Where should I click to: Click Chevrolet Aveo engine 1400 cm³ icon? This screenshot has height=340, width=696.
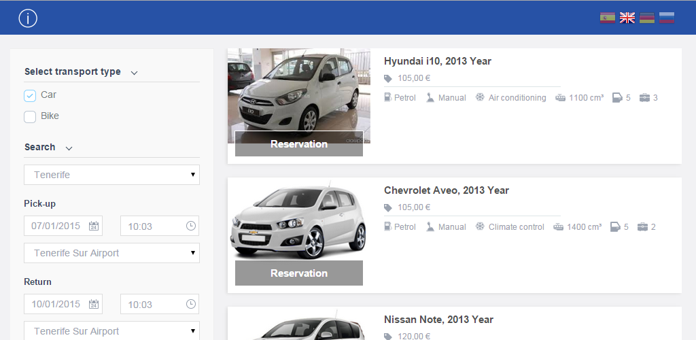(559, 227)
